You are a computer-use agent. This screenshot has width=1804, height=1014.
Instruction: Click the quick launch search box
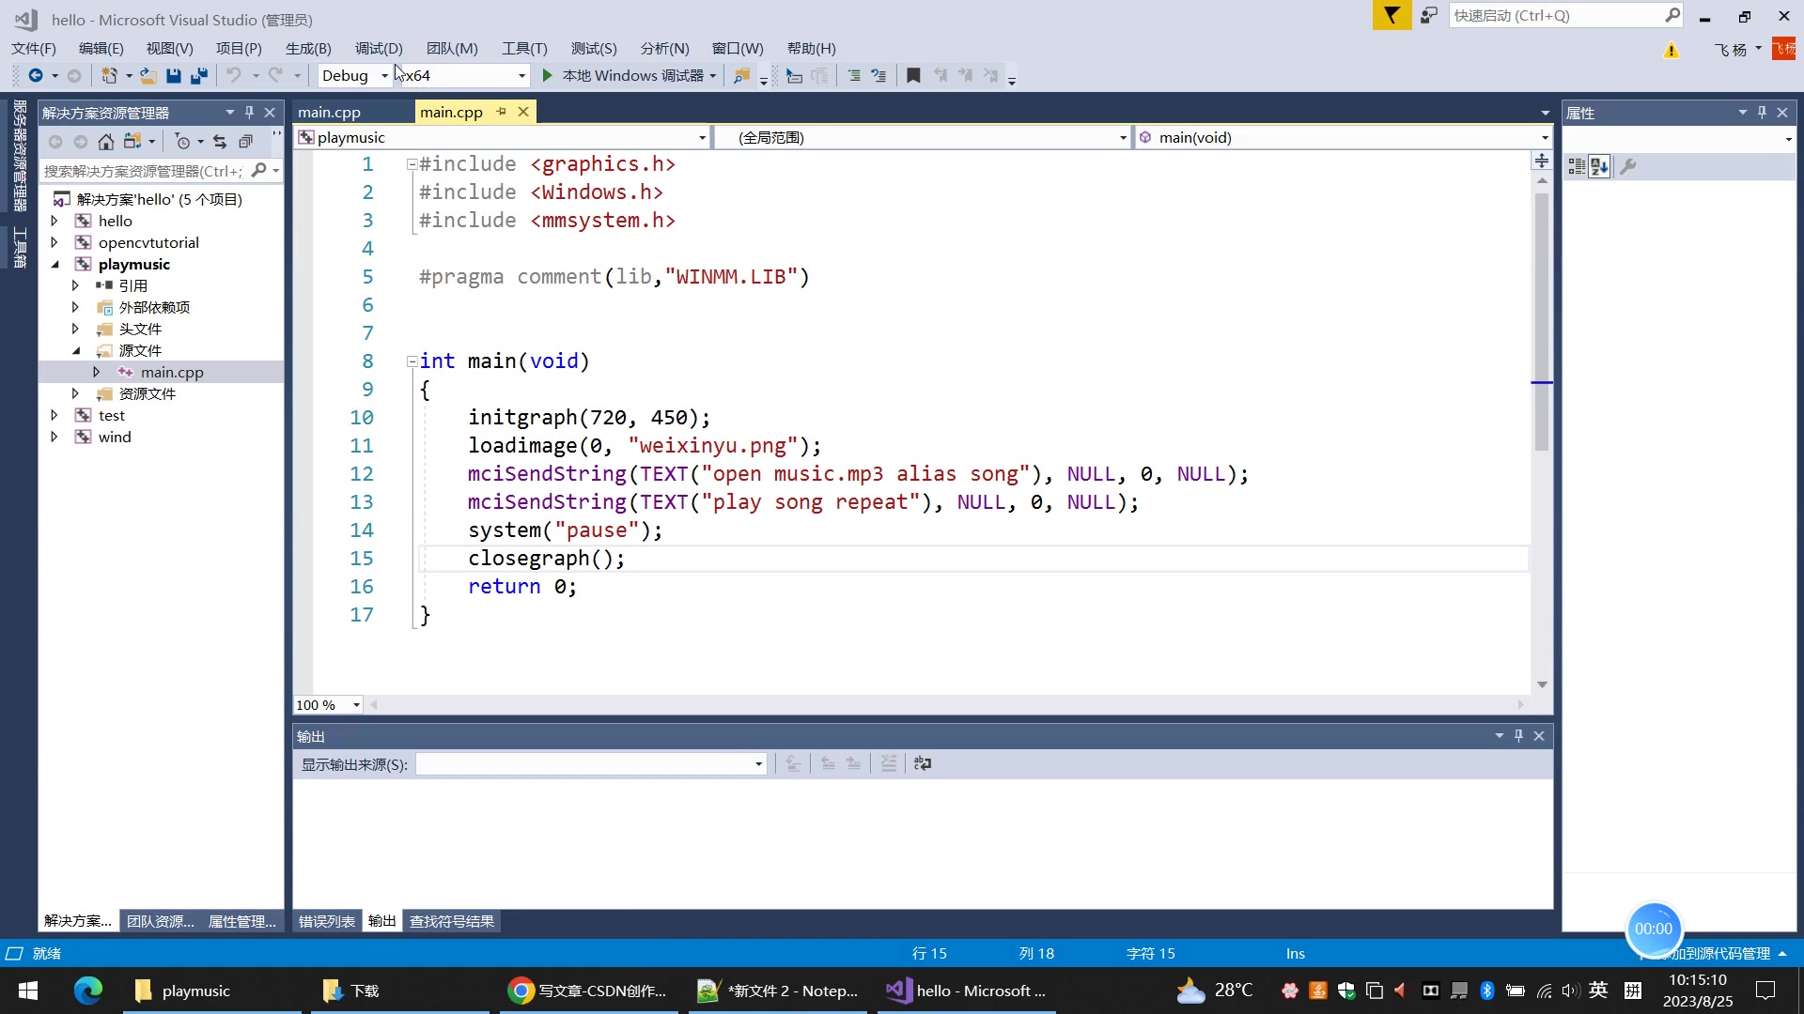[1556, 16]
